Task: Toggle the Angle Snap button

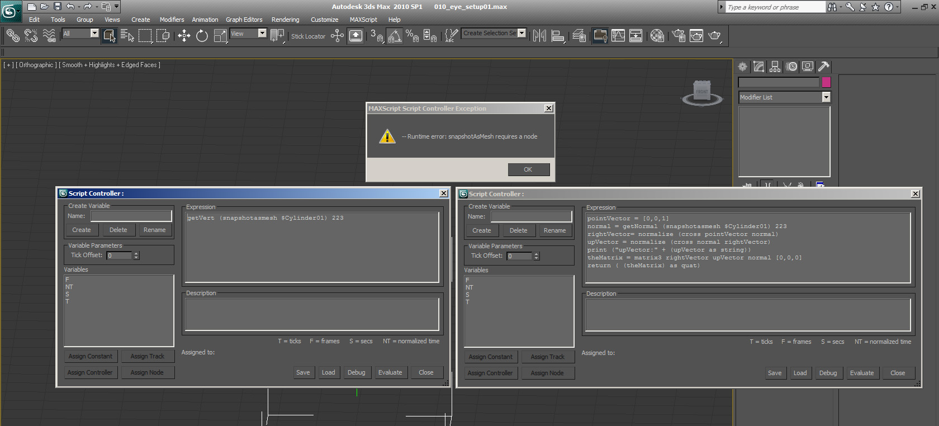Action: pos(395,36)
